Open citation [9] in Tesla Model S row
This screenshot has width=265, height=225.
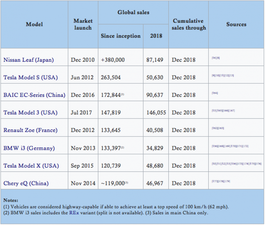213,75
